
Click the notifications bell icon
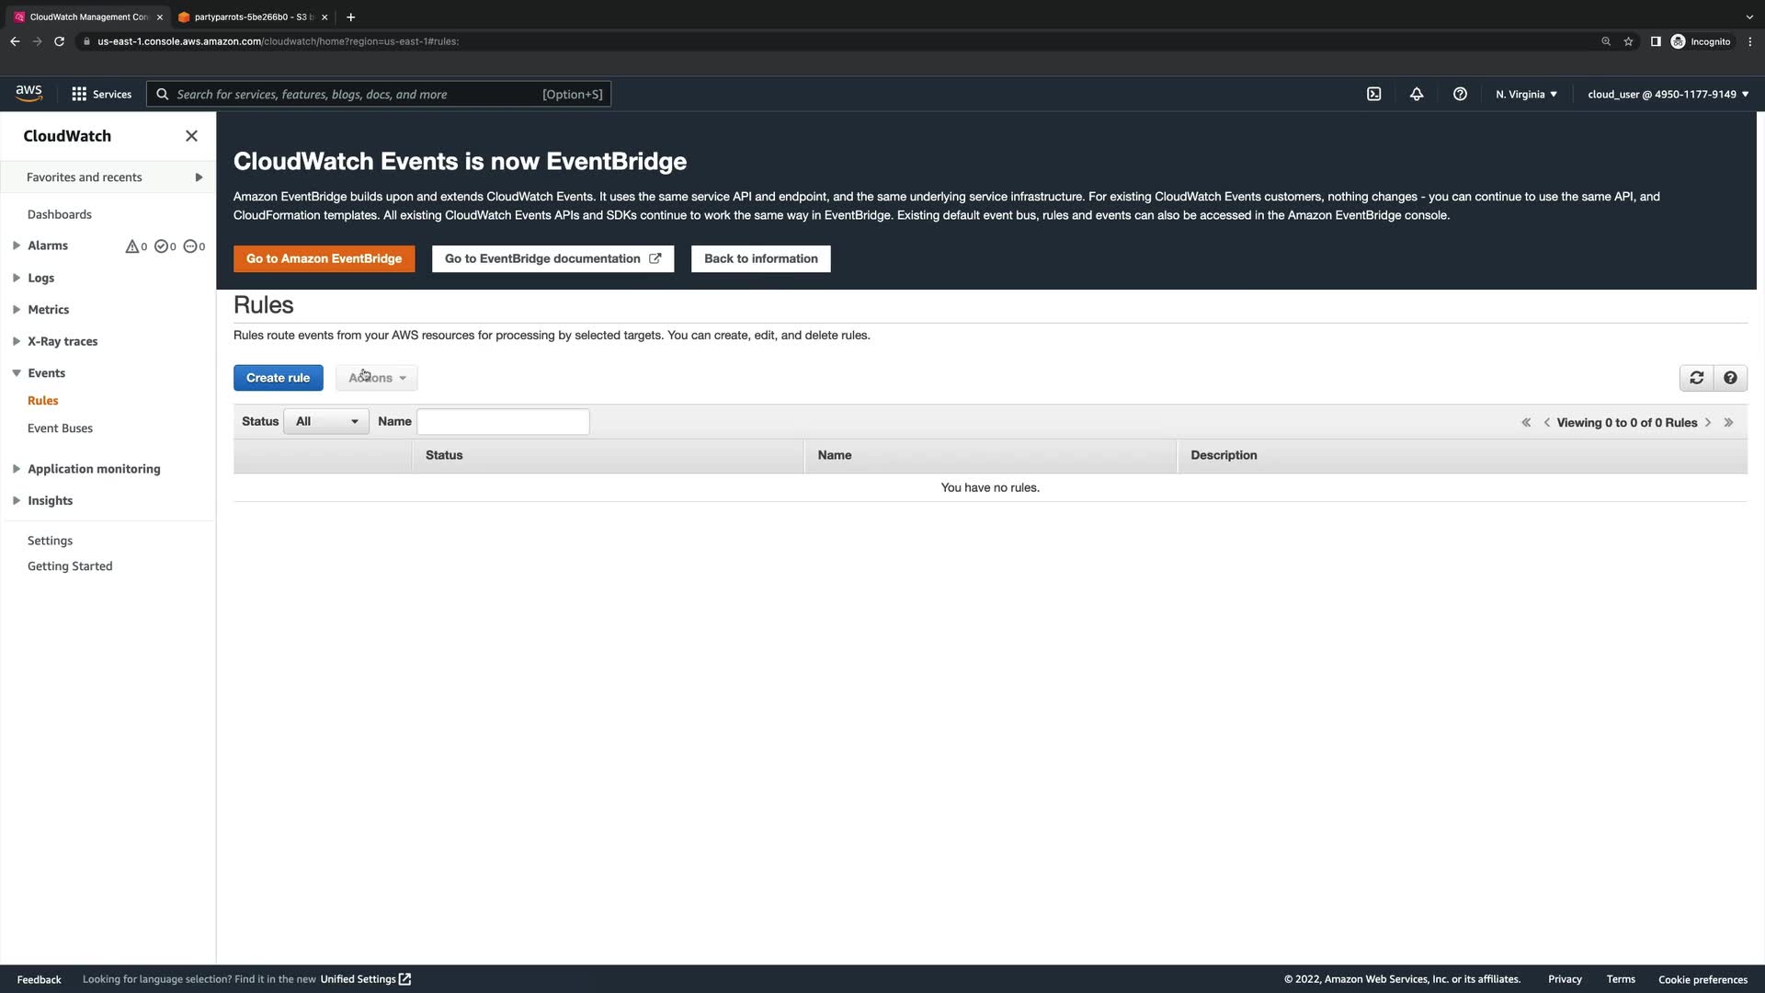coord(1417,94)
